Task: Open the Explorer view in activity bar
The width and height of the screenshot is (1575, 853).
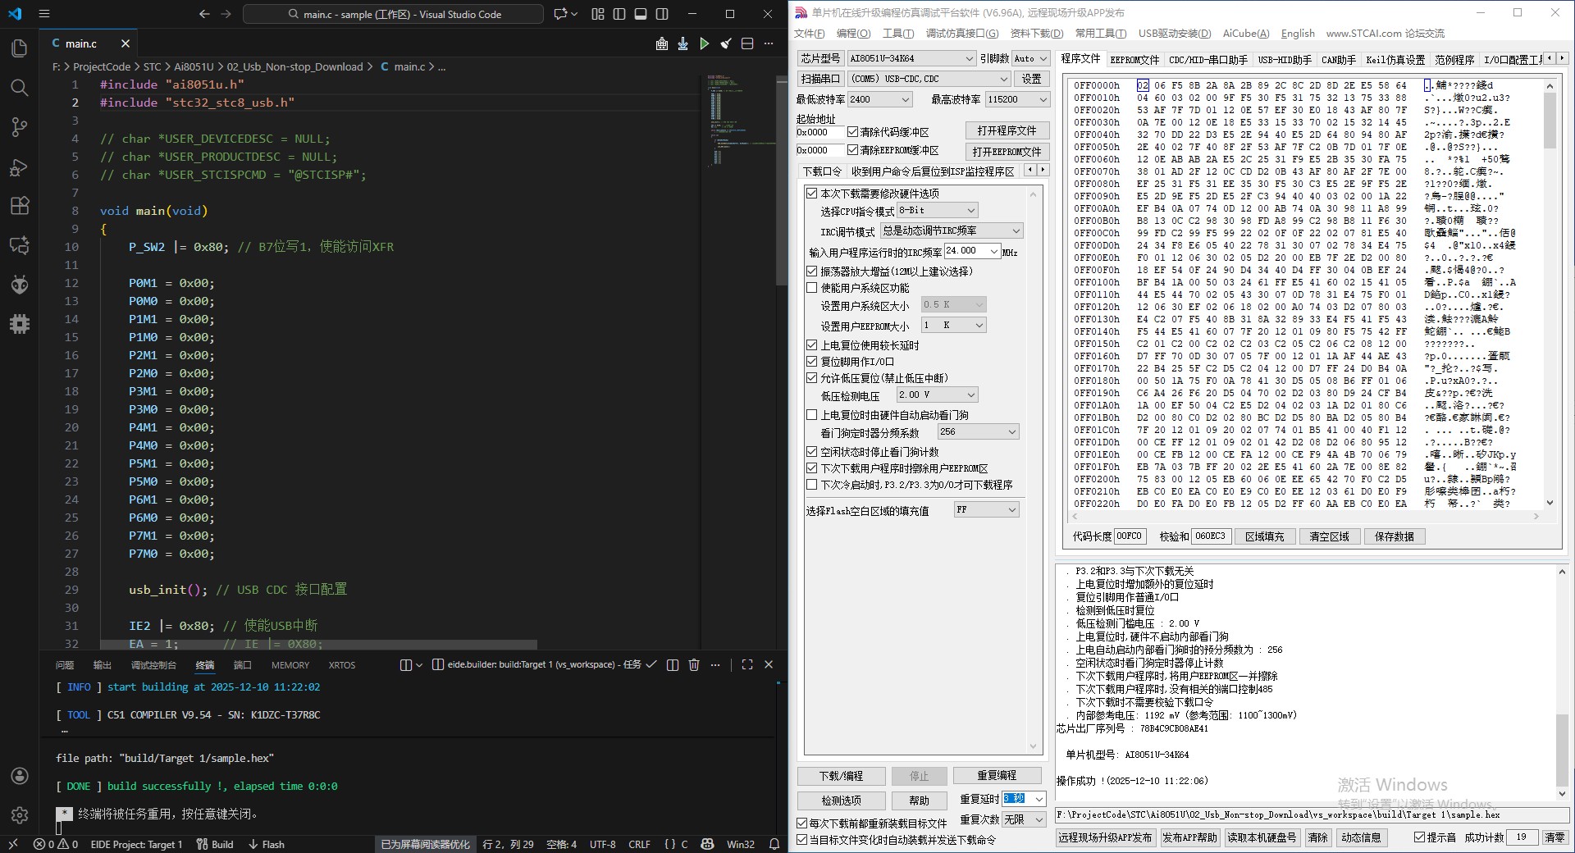Action: [x=20, y=48]
